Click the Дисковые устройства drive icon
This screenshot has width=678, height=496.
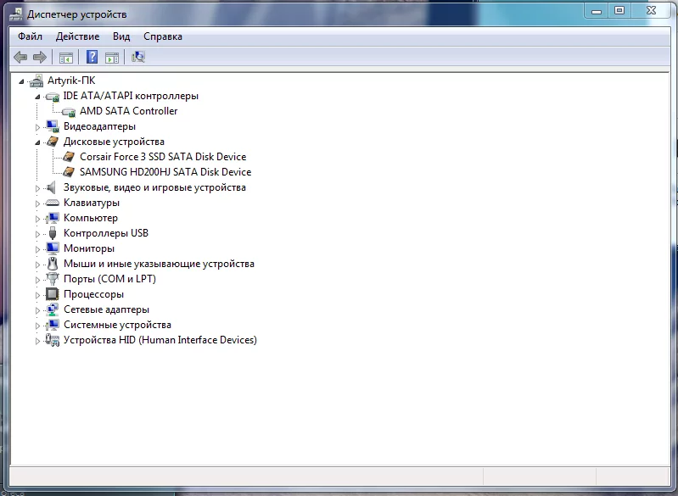tap(53, 142)
